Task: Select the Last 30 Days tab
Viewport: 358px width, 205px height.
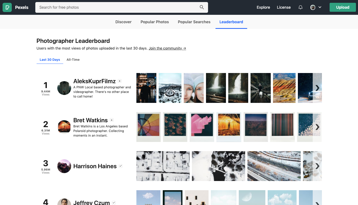Action: tap(50, 60)
